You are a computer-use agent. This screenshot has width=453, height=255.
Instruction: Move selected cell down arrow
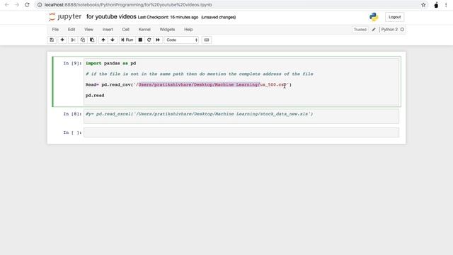(113, 40)
